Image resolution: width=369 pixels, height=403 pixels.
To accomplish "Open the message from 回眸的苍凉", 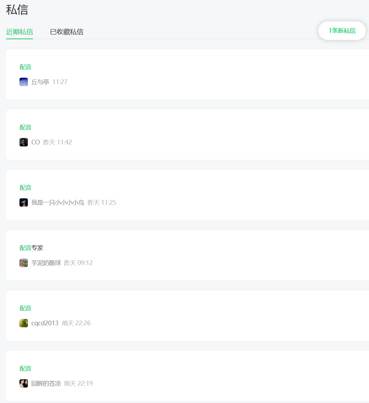I will pos(184,376).
